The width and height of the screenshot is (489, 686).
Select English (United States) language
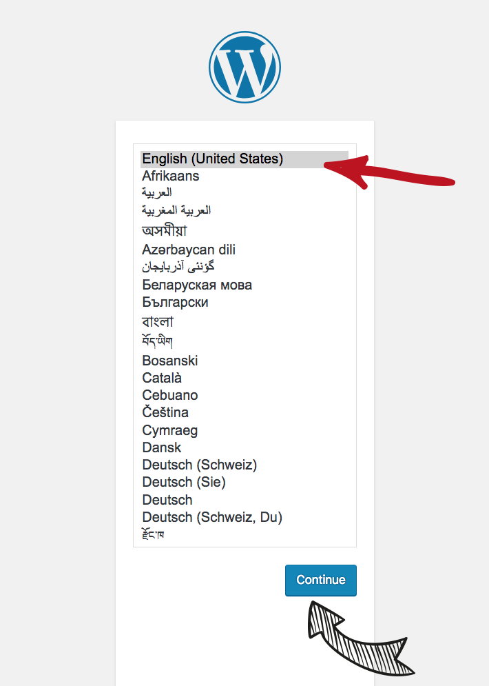coord(212,159)
